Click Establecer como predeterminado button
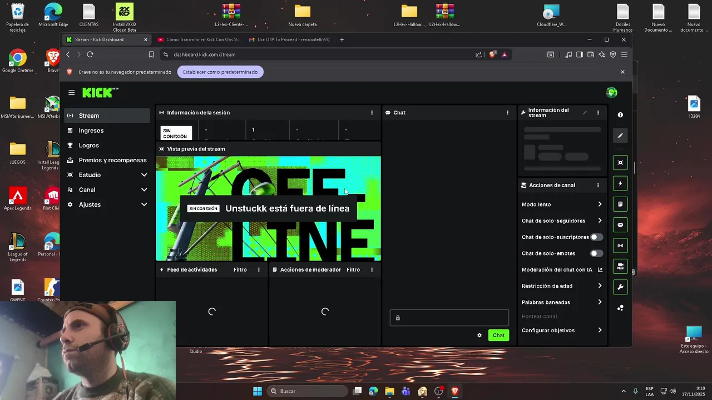This screenshot has height=400, width=712. click(220, 72)
